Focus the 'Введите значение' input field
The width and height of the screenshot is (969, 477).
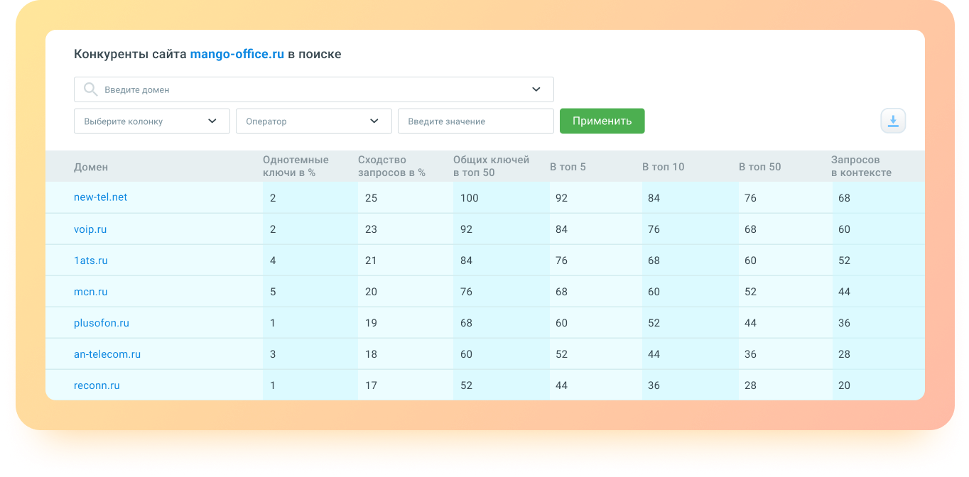[x=476, y=121]
